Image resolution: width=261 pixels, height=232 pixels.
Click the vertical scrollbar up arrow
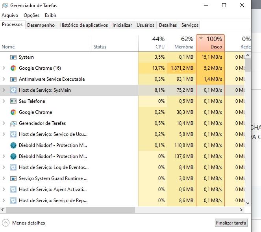click(x=248, y=55)
